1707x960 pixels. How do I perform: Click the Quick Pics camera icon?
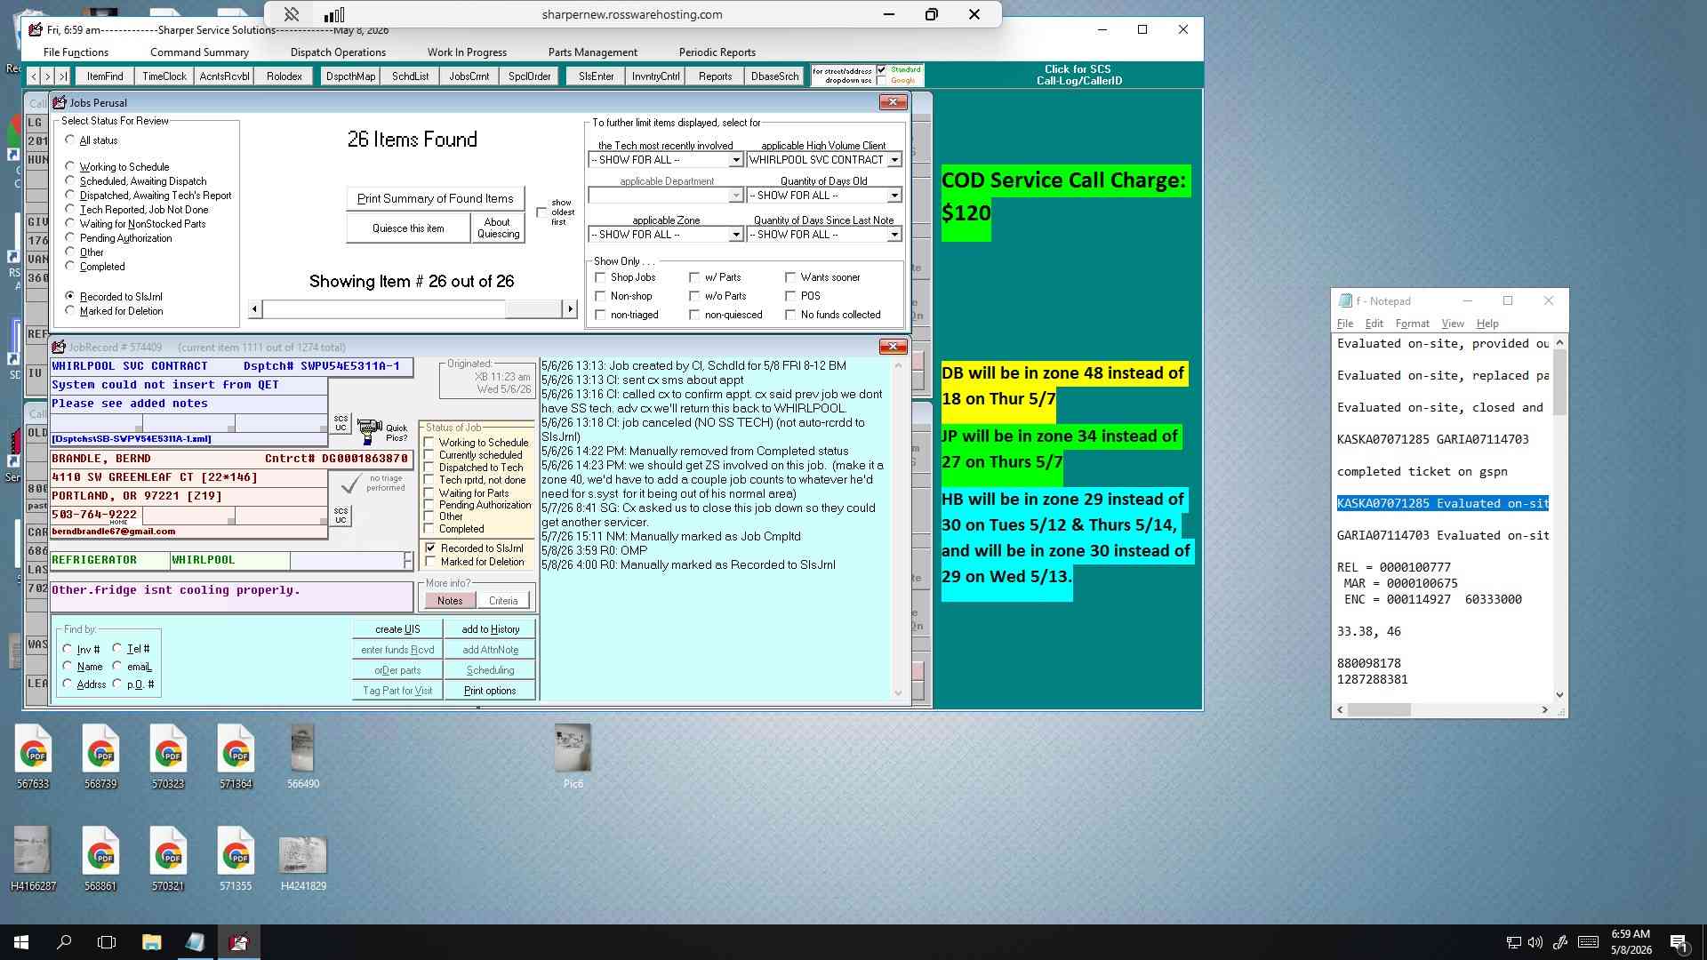[369, 432]
